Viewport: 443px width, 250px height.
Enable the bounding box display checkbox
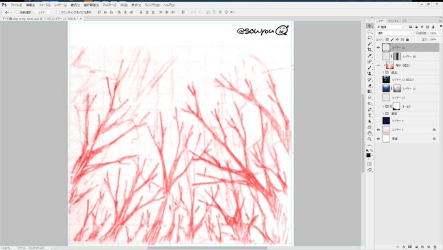pyautogui.click(x=58, y=12)
